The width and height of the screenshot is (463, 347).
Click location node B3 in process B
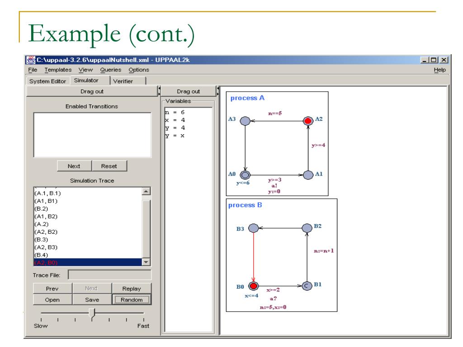click(253, 228)
